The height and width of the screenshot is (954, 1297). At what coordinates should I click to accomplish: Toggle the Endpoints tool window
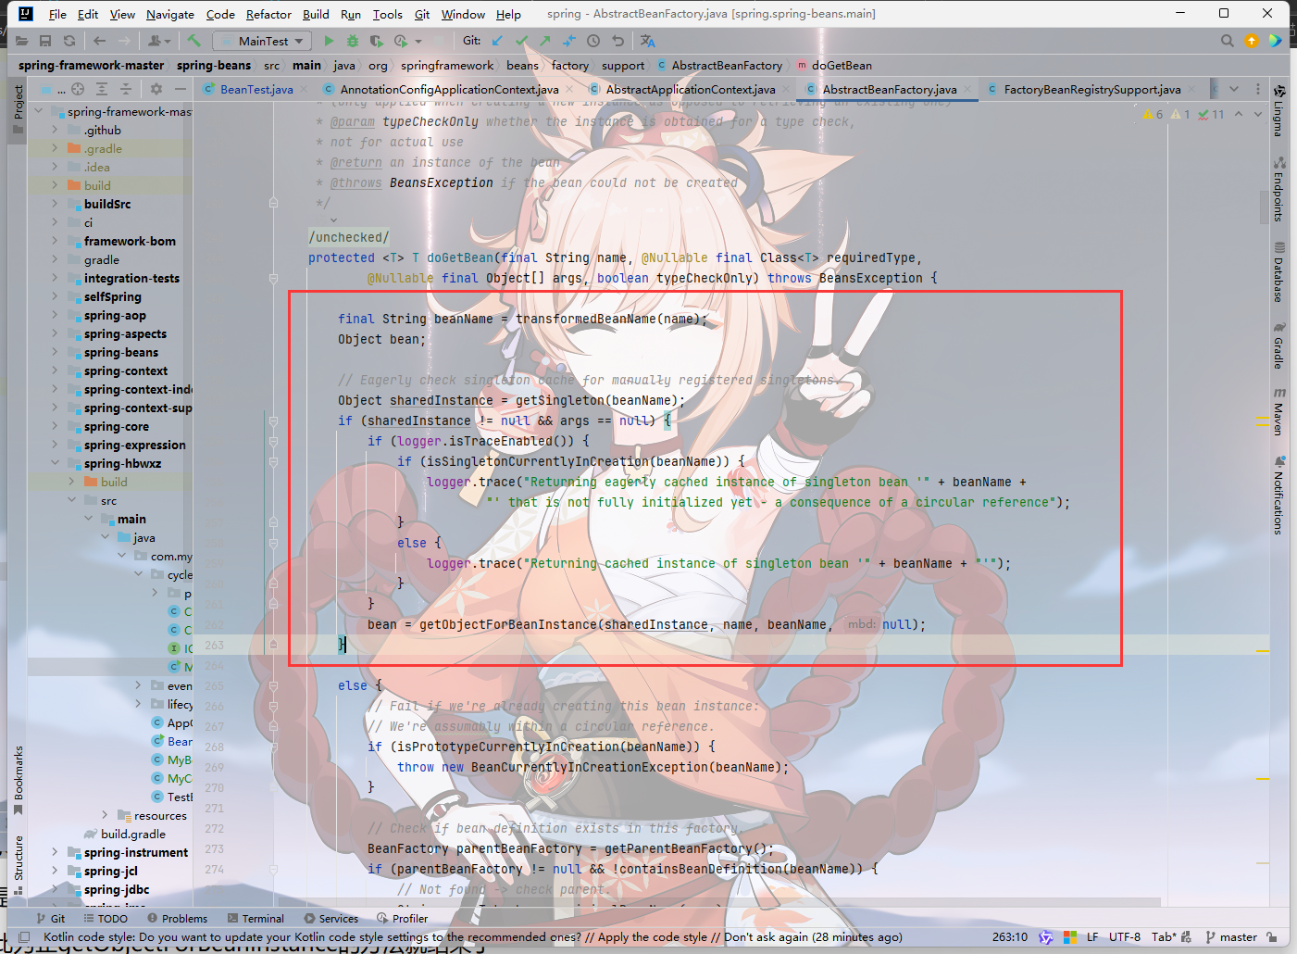click(1278, 189)
